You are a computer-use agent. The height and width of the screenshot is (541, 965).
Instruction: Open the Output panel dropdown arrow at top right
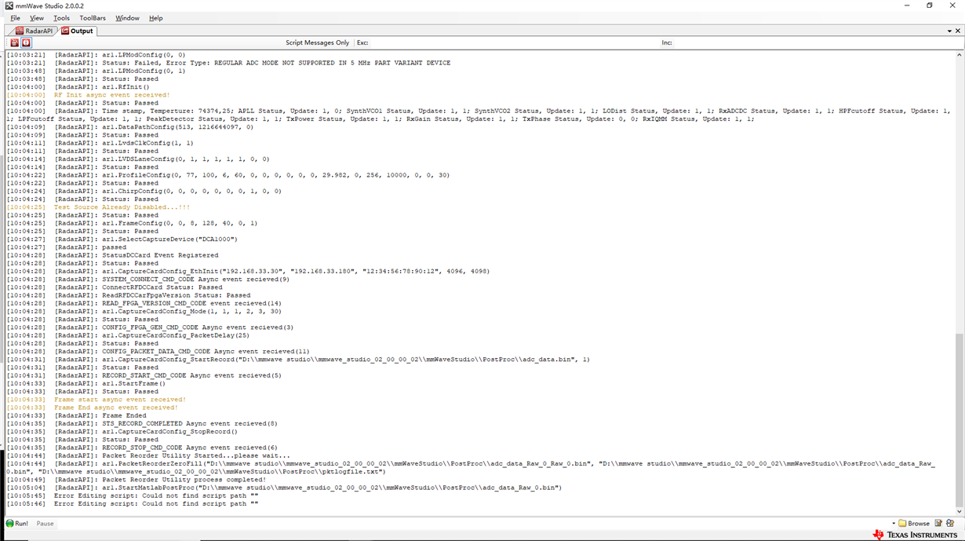click(949, 31)
